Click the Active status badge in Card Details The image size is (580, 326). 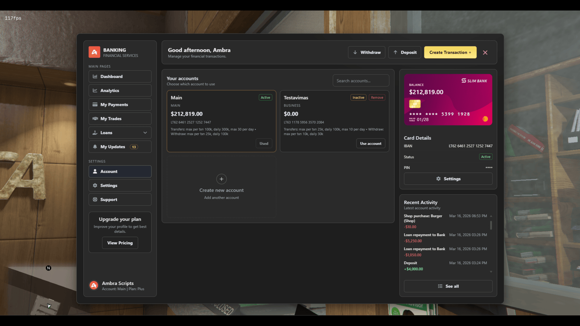click(486, 156)
